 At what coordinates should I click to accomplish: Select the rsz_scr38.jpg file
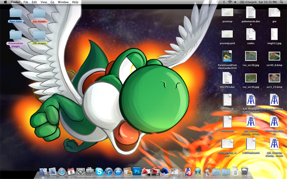(x=251, y=59)
